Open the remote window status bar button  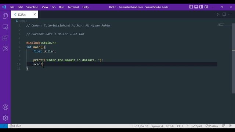click(4, 126)
